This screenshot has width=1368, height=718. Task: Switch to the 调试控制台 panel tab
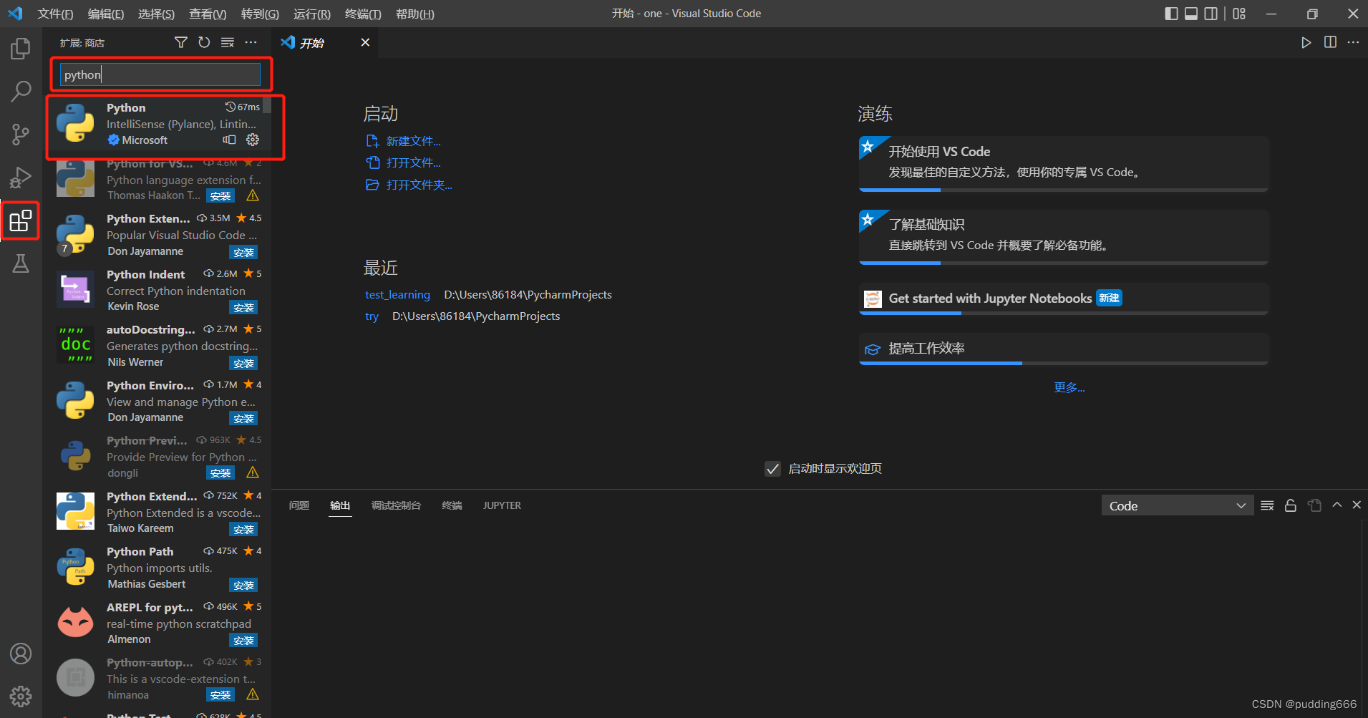coord(396,505)
